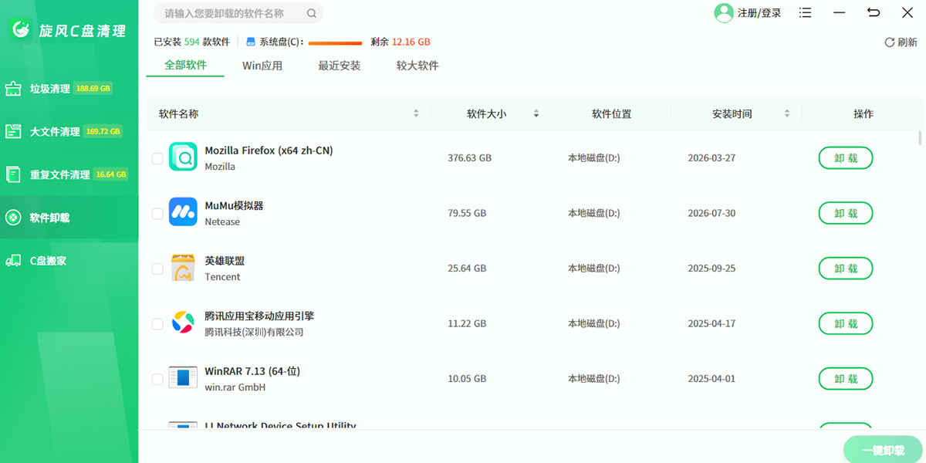Screen dimensions: 926x463
Task: Click the Mozilla Firefox app icon
Action: 183,157
